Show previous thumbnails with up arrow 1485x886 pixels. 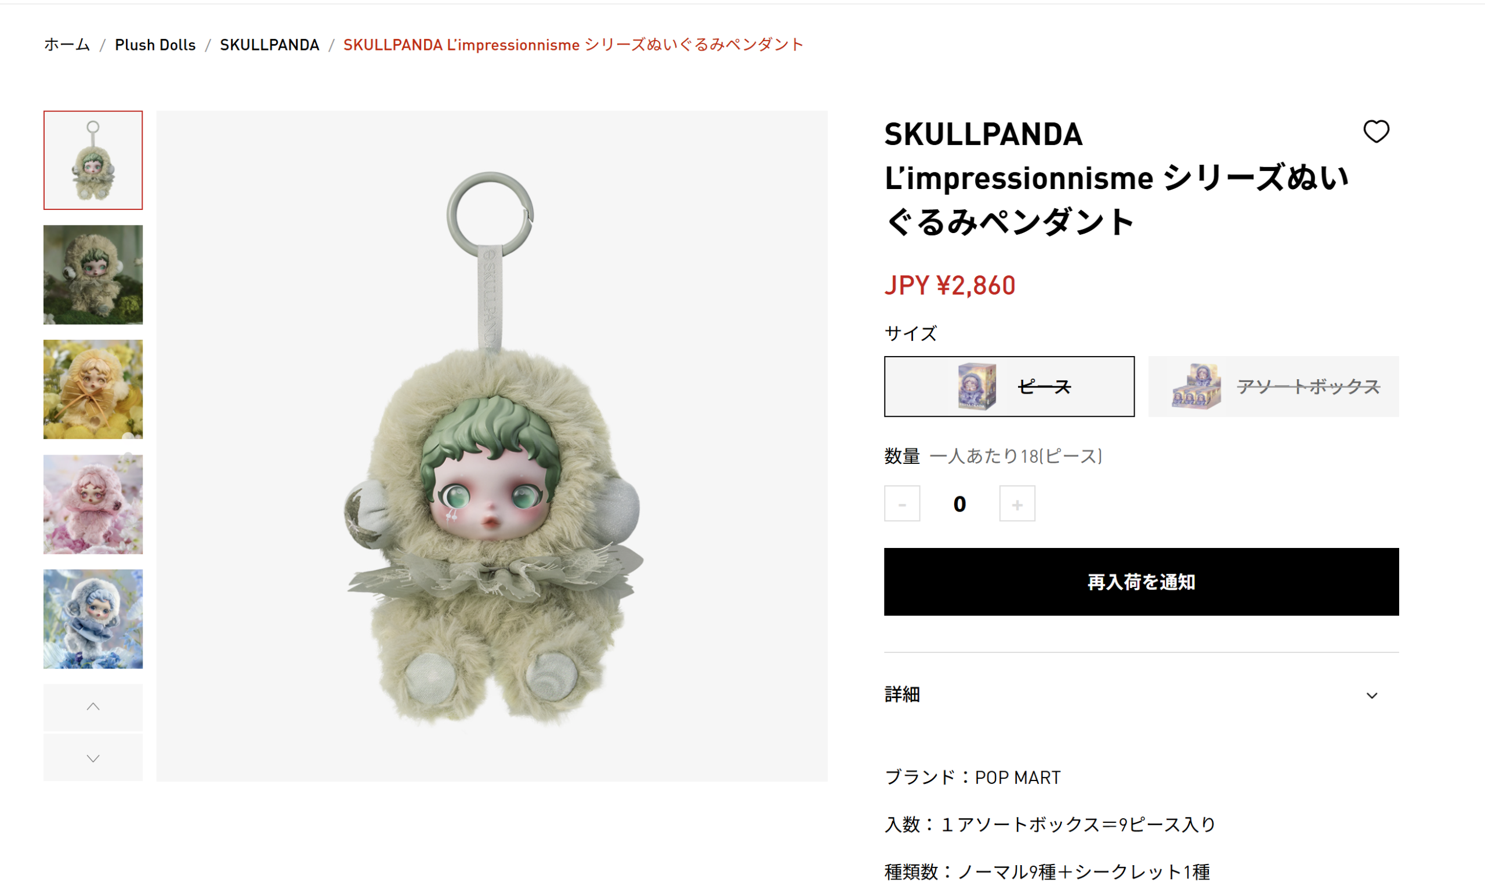93,707
